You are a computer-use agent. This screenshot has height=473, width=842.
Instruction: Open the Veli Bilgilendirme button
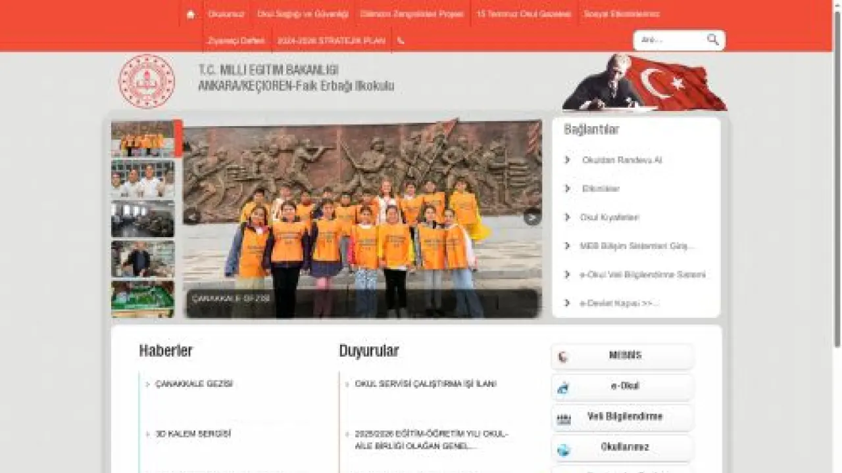coord(622,417)
